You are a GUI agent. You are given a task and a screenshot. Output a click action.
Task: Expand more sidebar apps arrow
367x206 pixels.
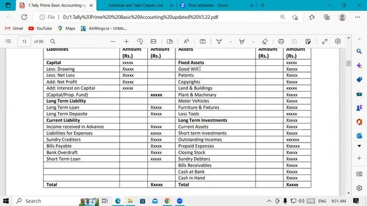click(x=360, y=146)
